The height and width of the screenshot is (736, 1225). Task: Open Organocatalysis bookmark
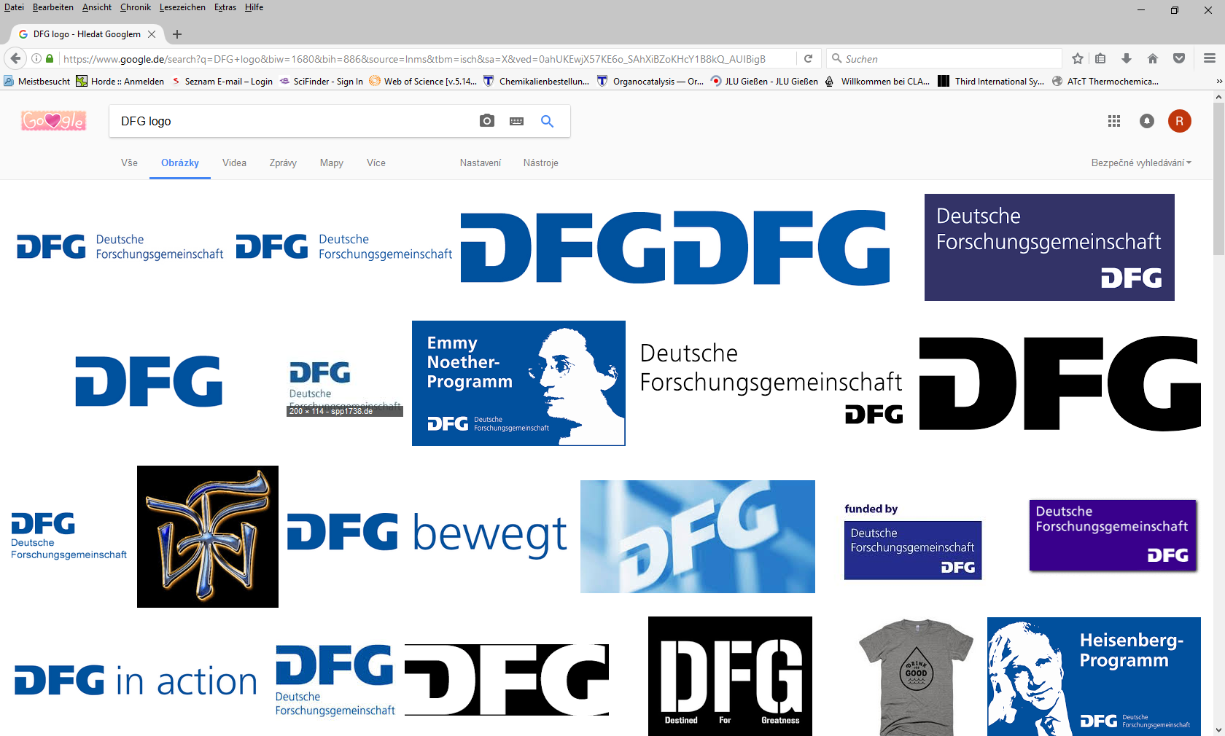pos(650,82)
